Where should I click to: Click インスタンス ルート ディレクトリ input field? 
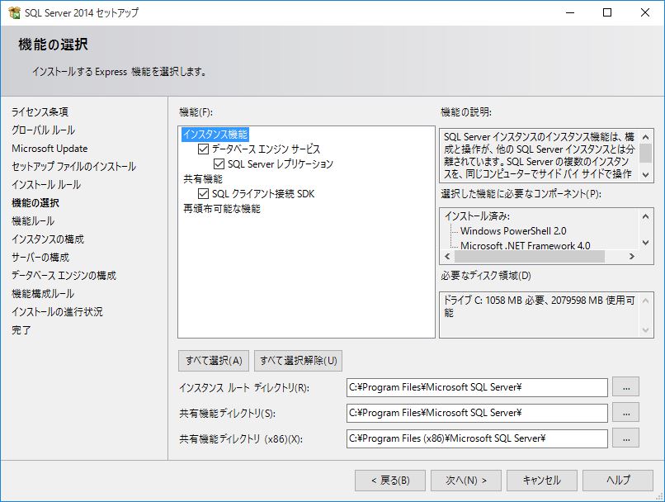coord(477,387)
